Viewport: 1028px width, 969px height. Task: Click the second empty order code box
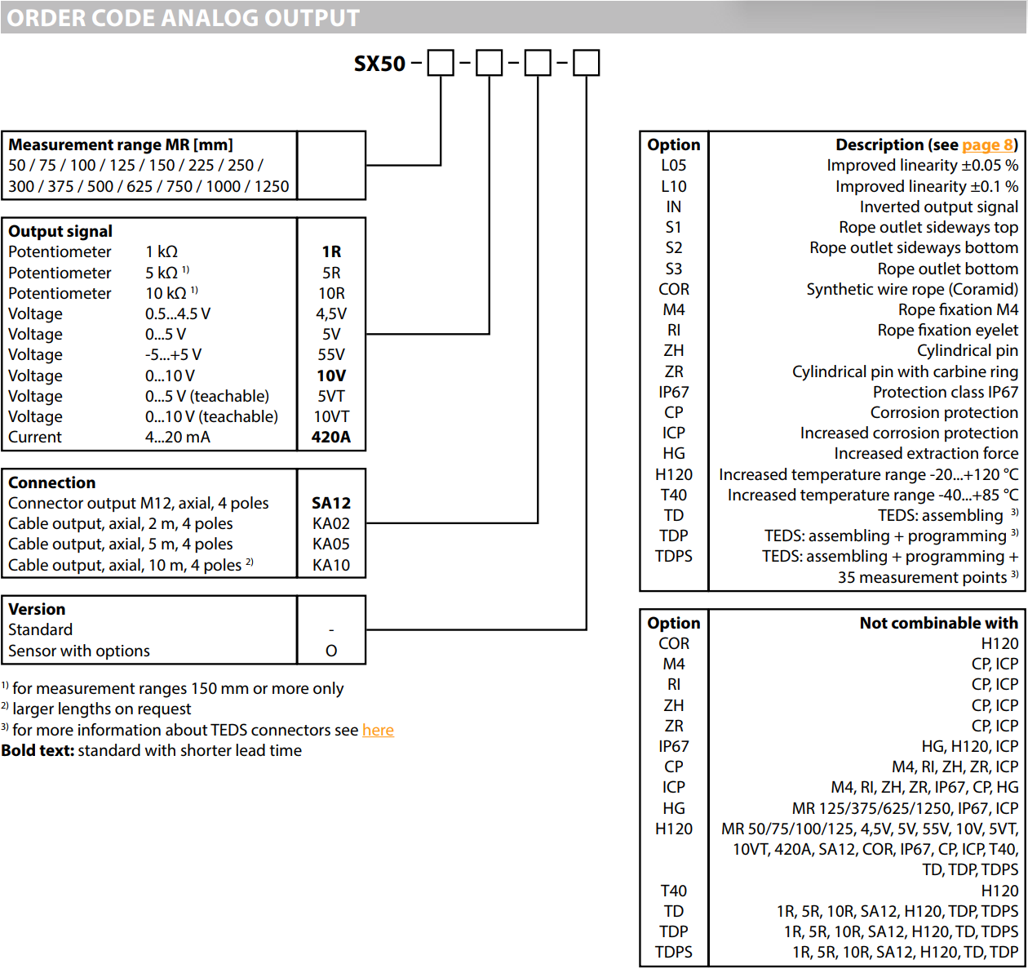tap(489, 63)
